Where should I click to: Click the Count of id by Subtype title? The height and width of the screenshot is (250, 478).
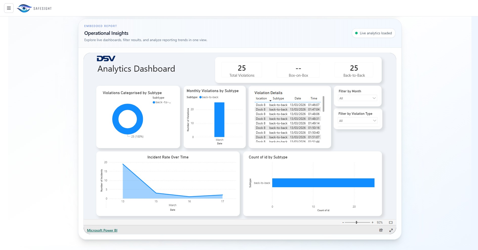click(268, 157)
